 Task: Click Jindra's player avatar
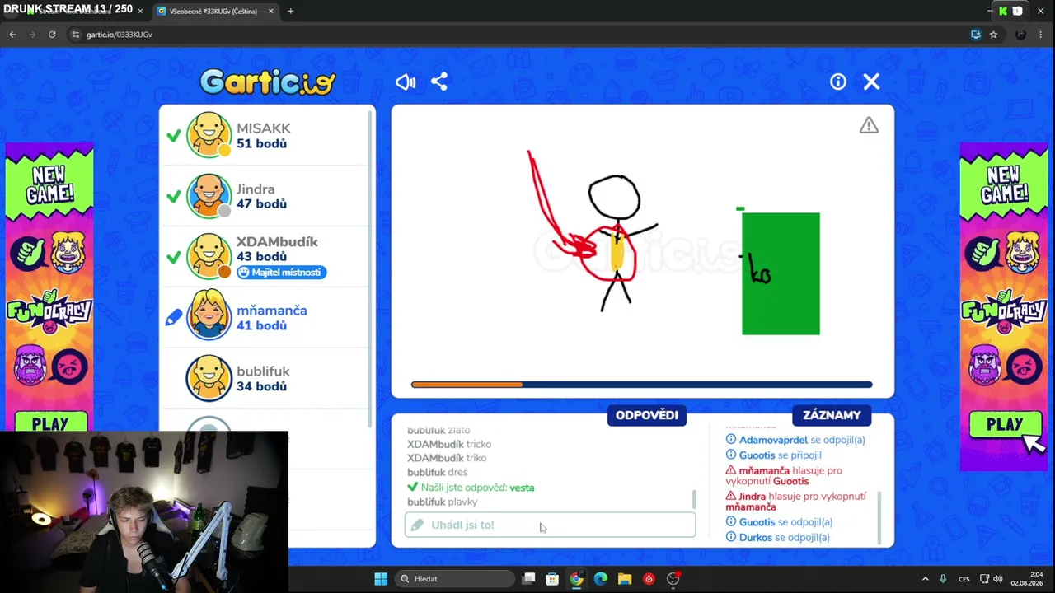tap(209, 196)
